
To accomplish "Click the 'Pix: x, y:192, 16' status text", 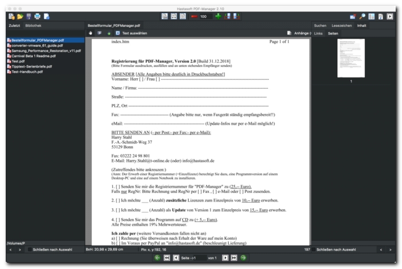I will click(x=153, y=250).
